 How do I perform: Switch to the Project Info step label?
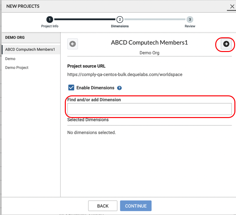[x=50, y=26]
